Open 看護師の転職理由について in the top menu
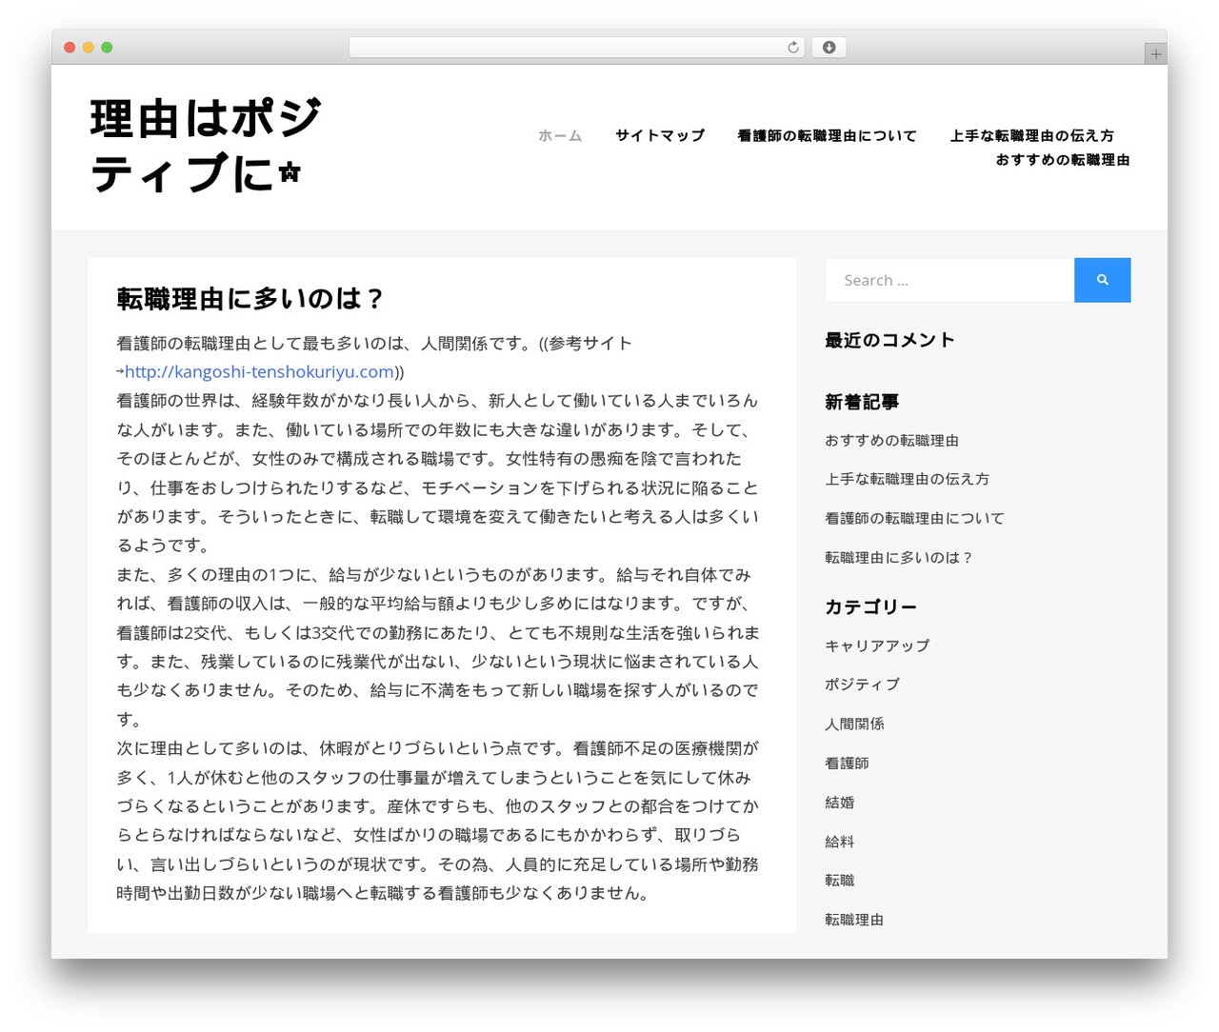 pos(827,135)
